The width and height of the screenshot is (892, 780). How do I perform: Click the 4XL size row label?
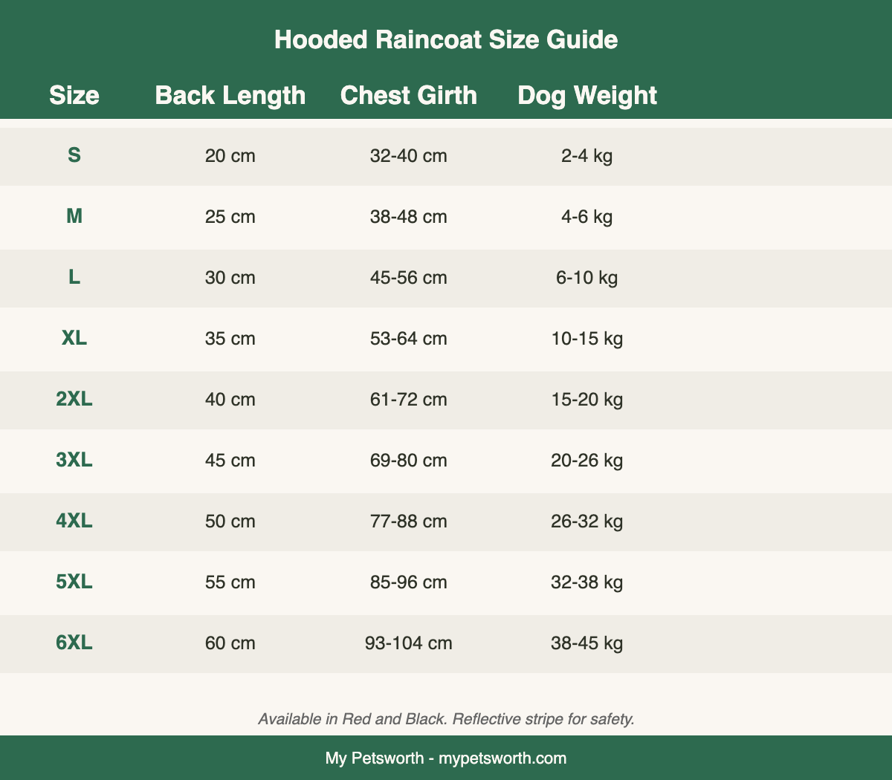(74, 521)
